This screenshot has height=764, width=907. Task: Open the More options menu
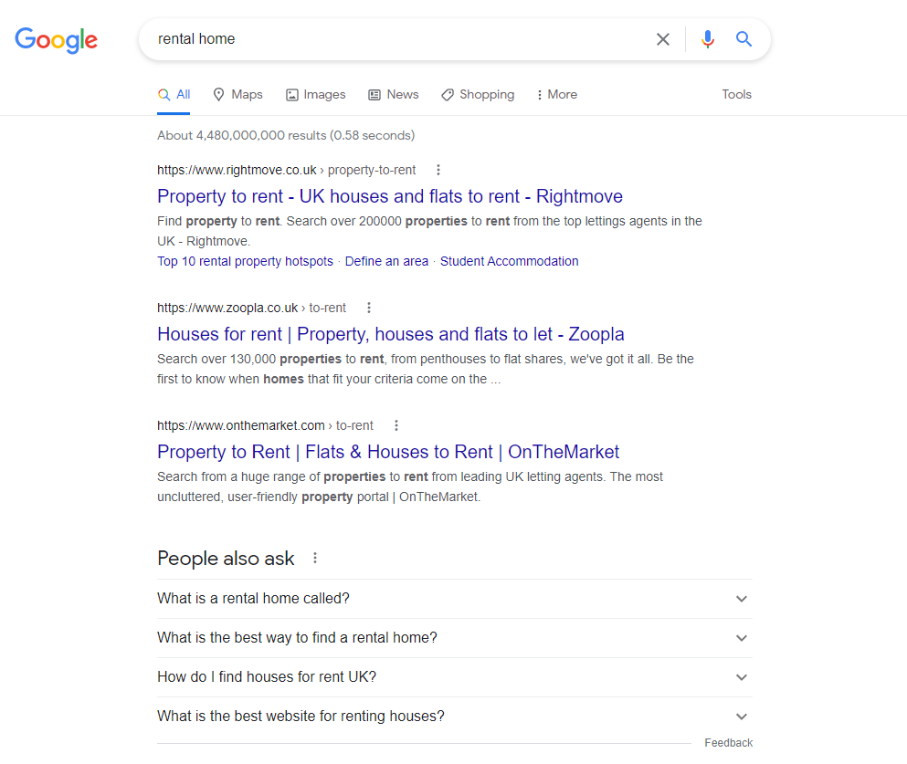click(556, 94)
